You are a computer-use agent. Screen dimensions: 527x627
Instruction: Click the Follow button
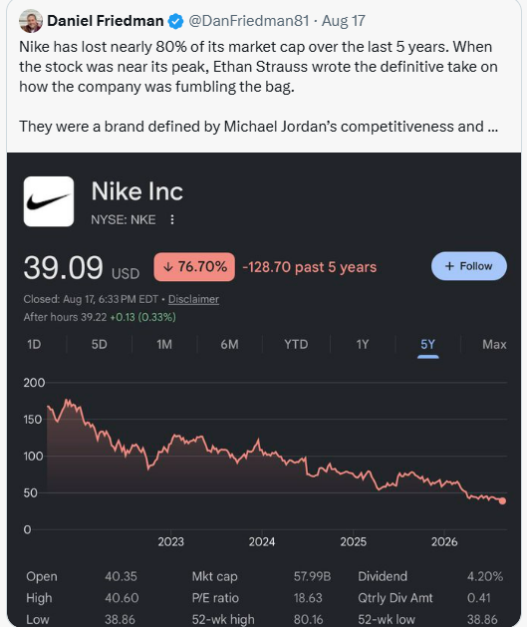469,266
